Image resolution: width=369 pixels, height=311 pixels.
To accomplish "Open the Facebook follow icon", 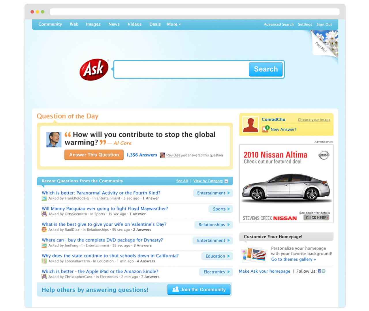I will click(x=319, y=271).
